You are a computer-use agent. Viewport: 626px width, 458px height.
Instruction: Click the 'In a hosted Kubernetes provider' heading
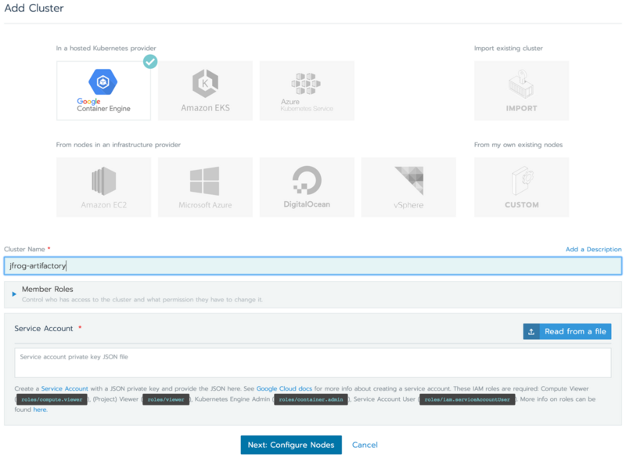tap(106, 49)
